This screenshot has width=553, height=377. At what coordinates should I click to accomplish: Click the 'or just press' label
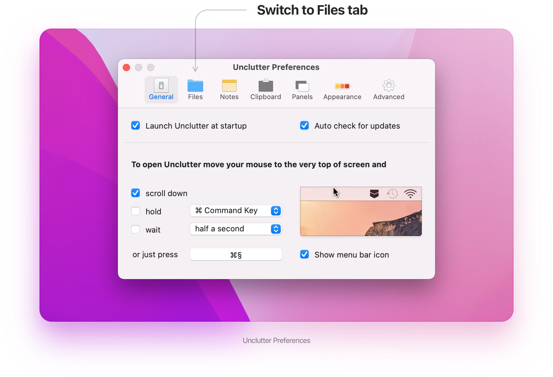tap(155, 254)
